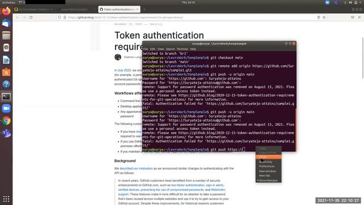The image size is (364, 205).
Task: Reload the github.blog page
Action: 31,18
